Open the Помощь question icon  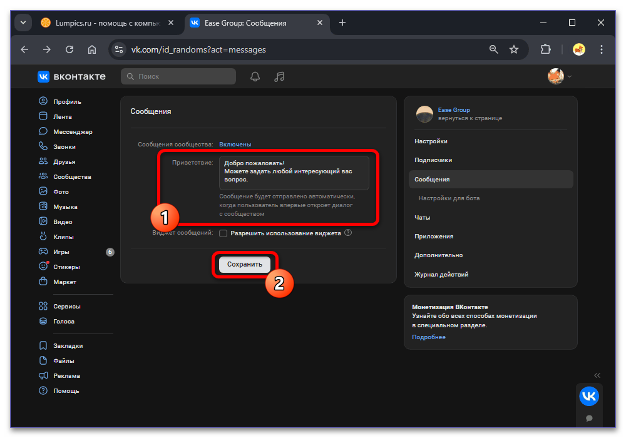point(43,390)
